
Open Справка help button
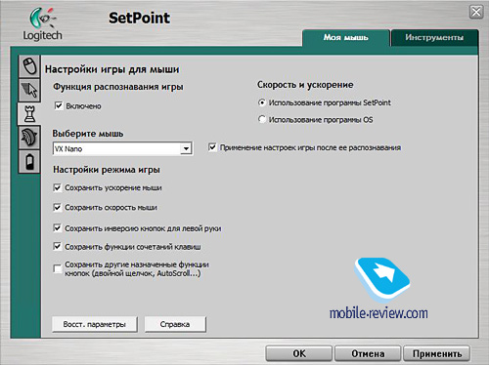pyautogui.click(x=175, y=324)
